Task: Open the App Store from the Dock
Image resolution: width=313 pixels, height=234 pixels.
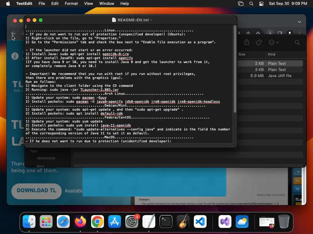Action: click(115, 222)
